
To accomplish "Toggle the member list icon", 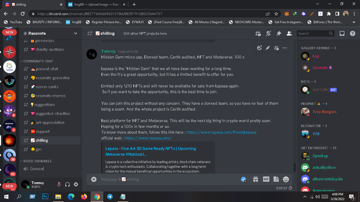I will click(x=289, y=34).
